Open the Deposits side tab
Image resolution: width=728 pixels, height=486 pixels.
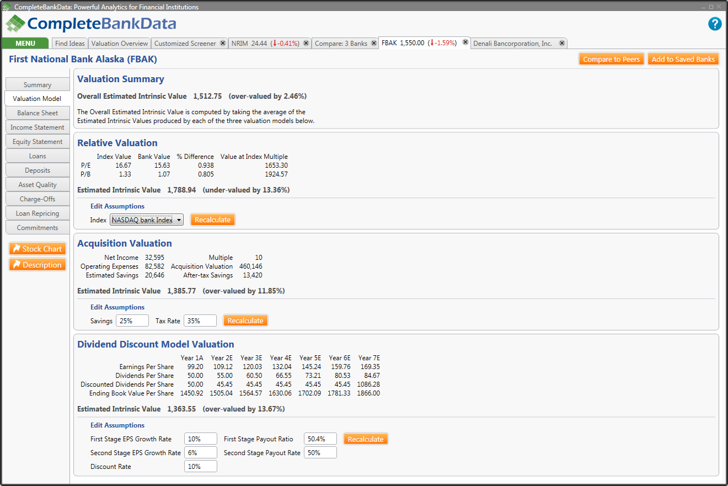38,170
